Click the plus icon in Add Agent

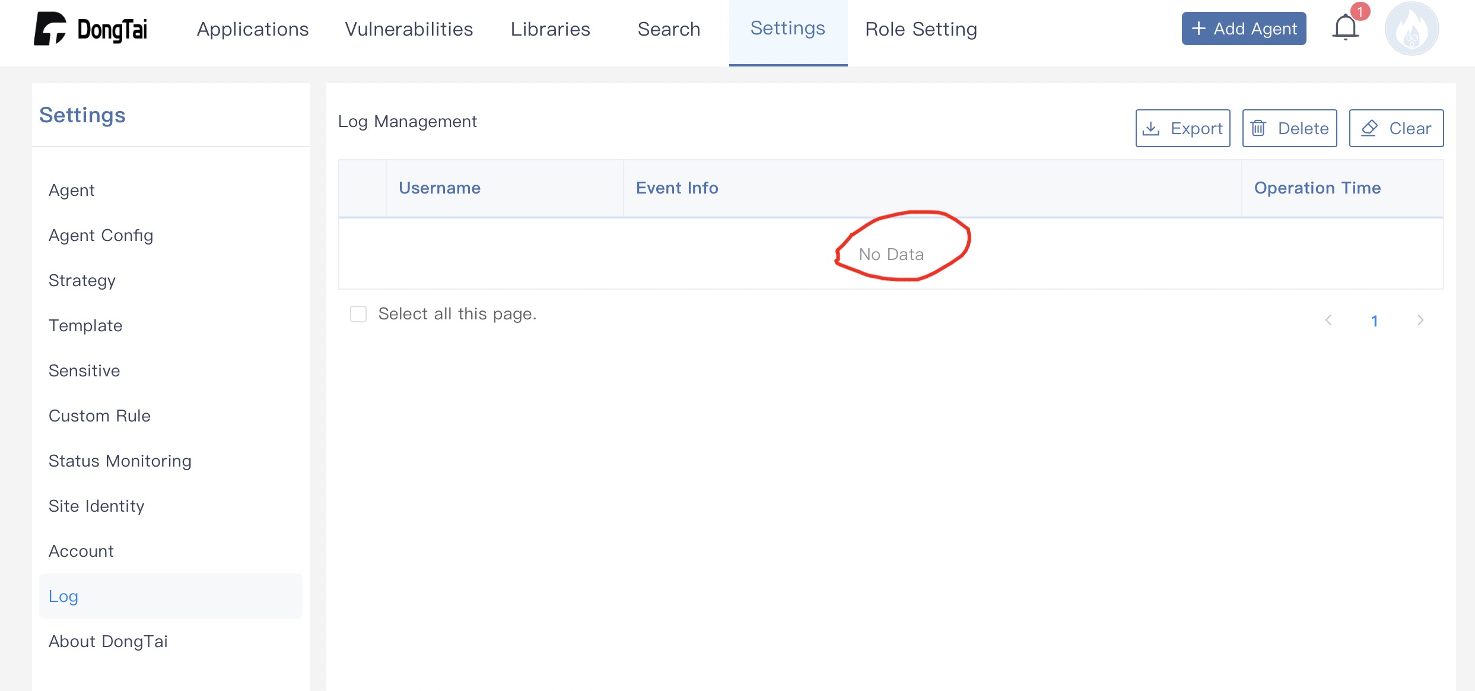pyautogui.click(x=1199, y=28)
